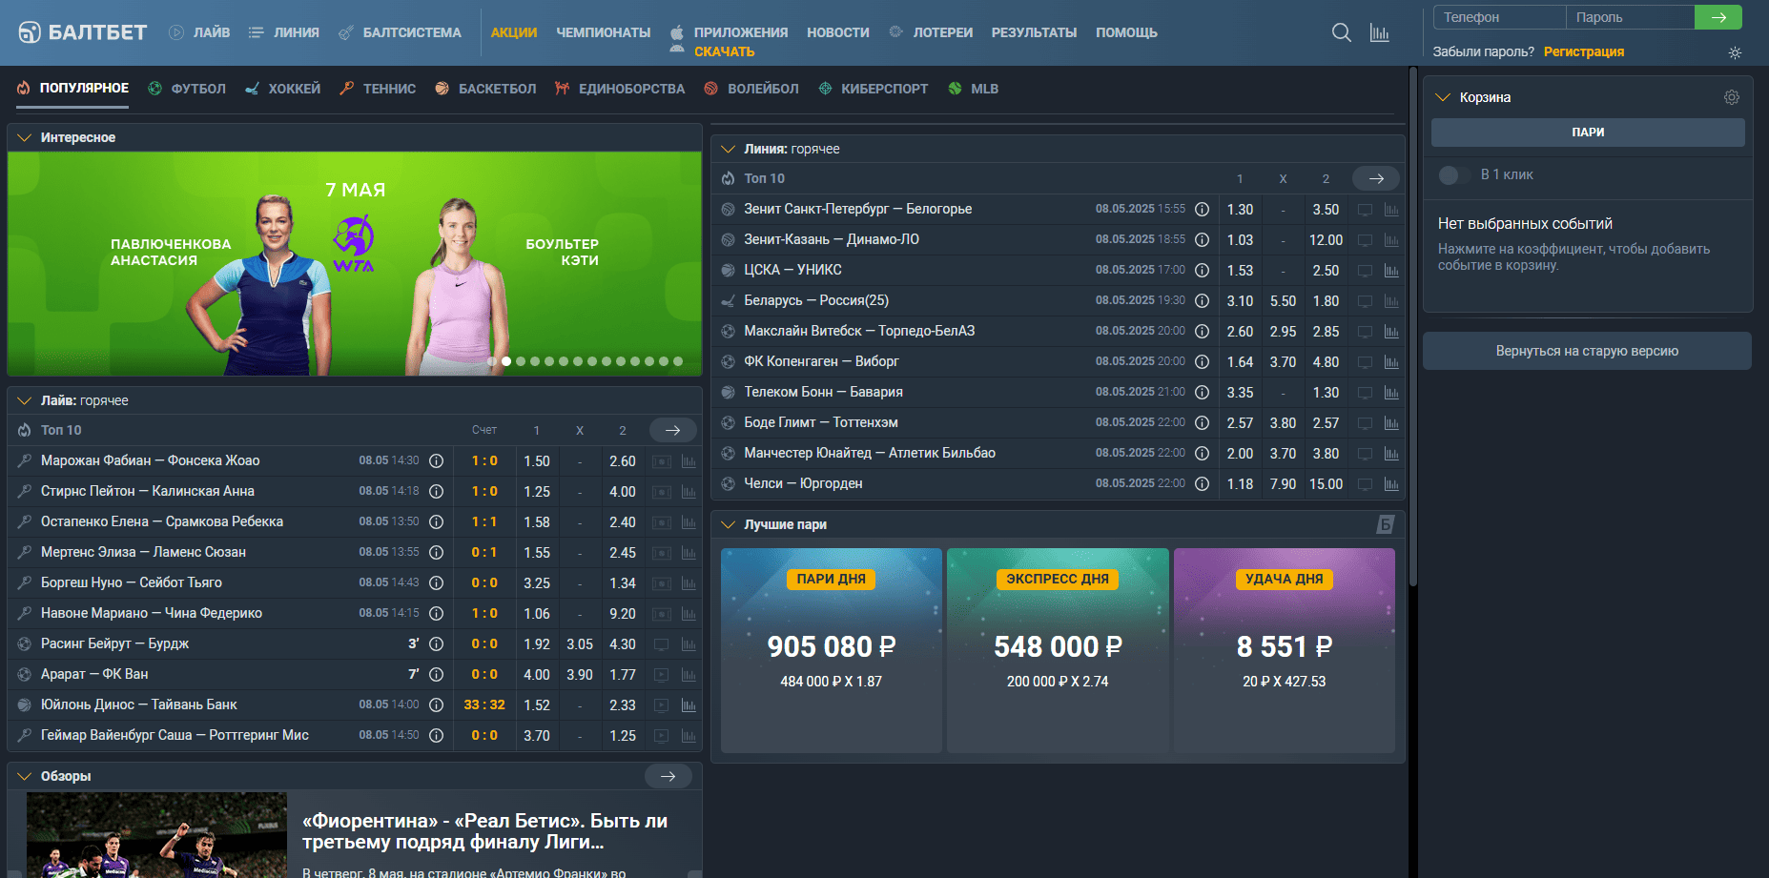Select the last banner carousel dot

(678, 361)
